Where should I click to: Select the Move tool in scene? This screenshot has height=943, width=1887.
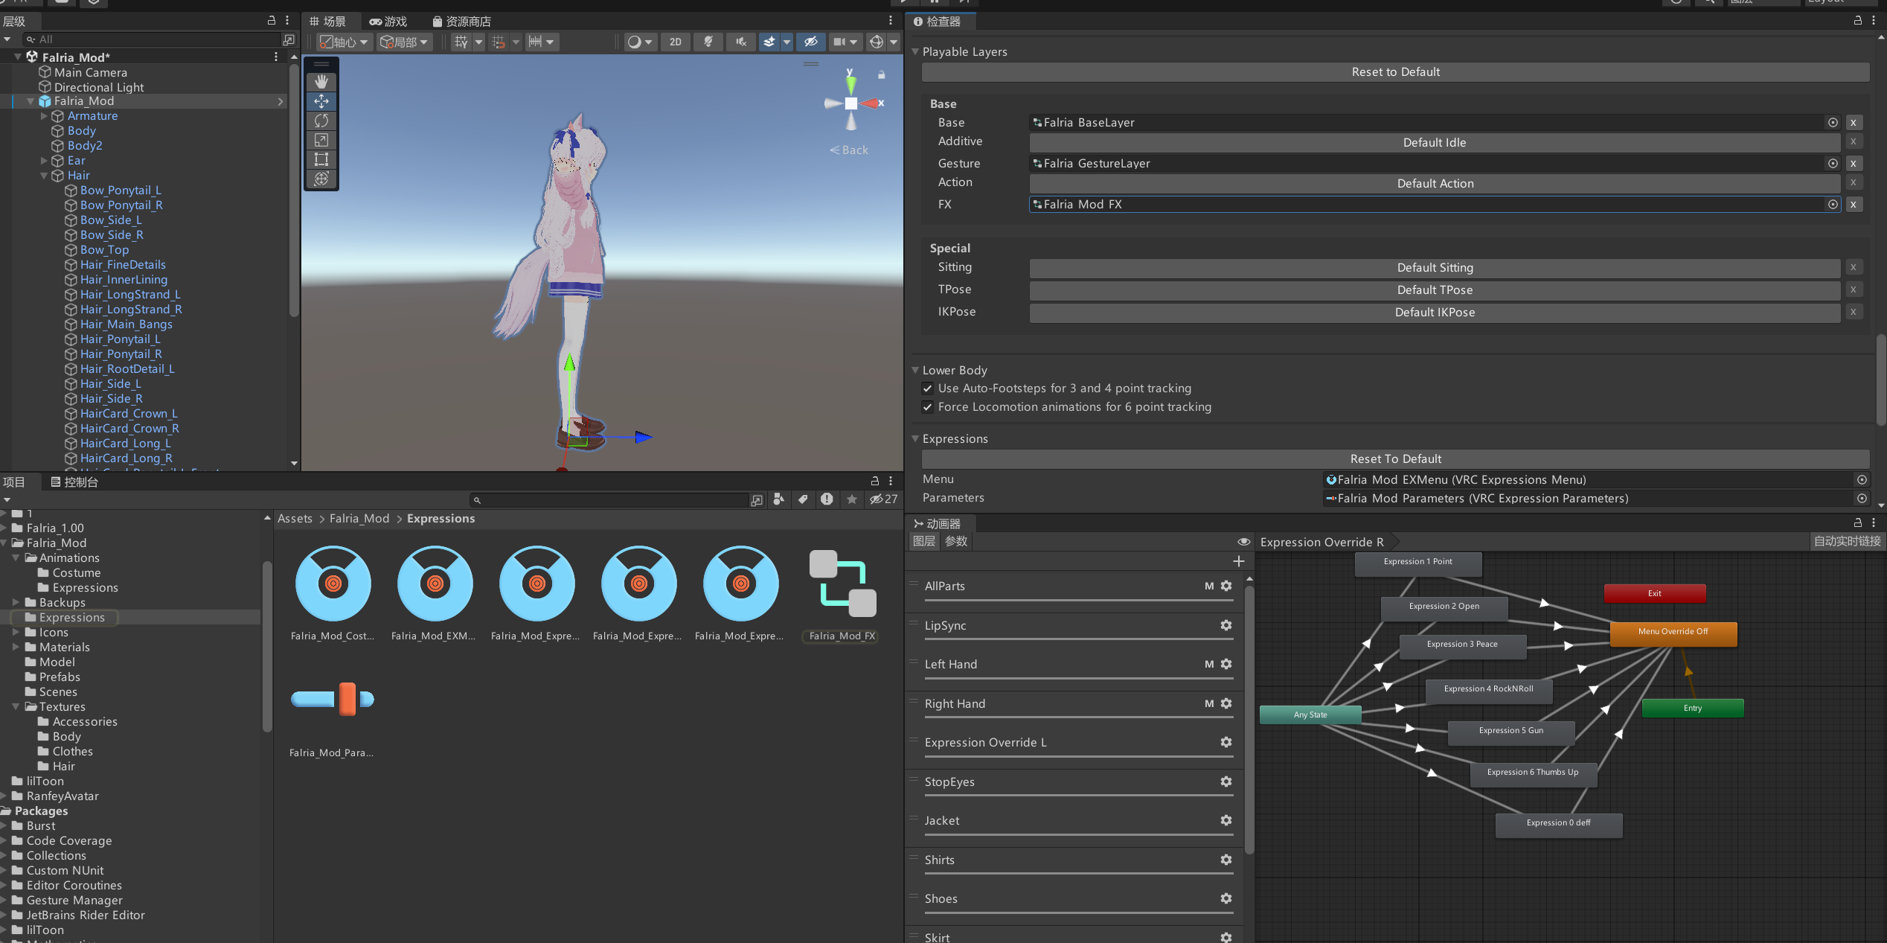point(321,100)
